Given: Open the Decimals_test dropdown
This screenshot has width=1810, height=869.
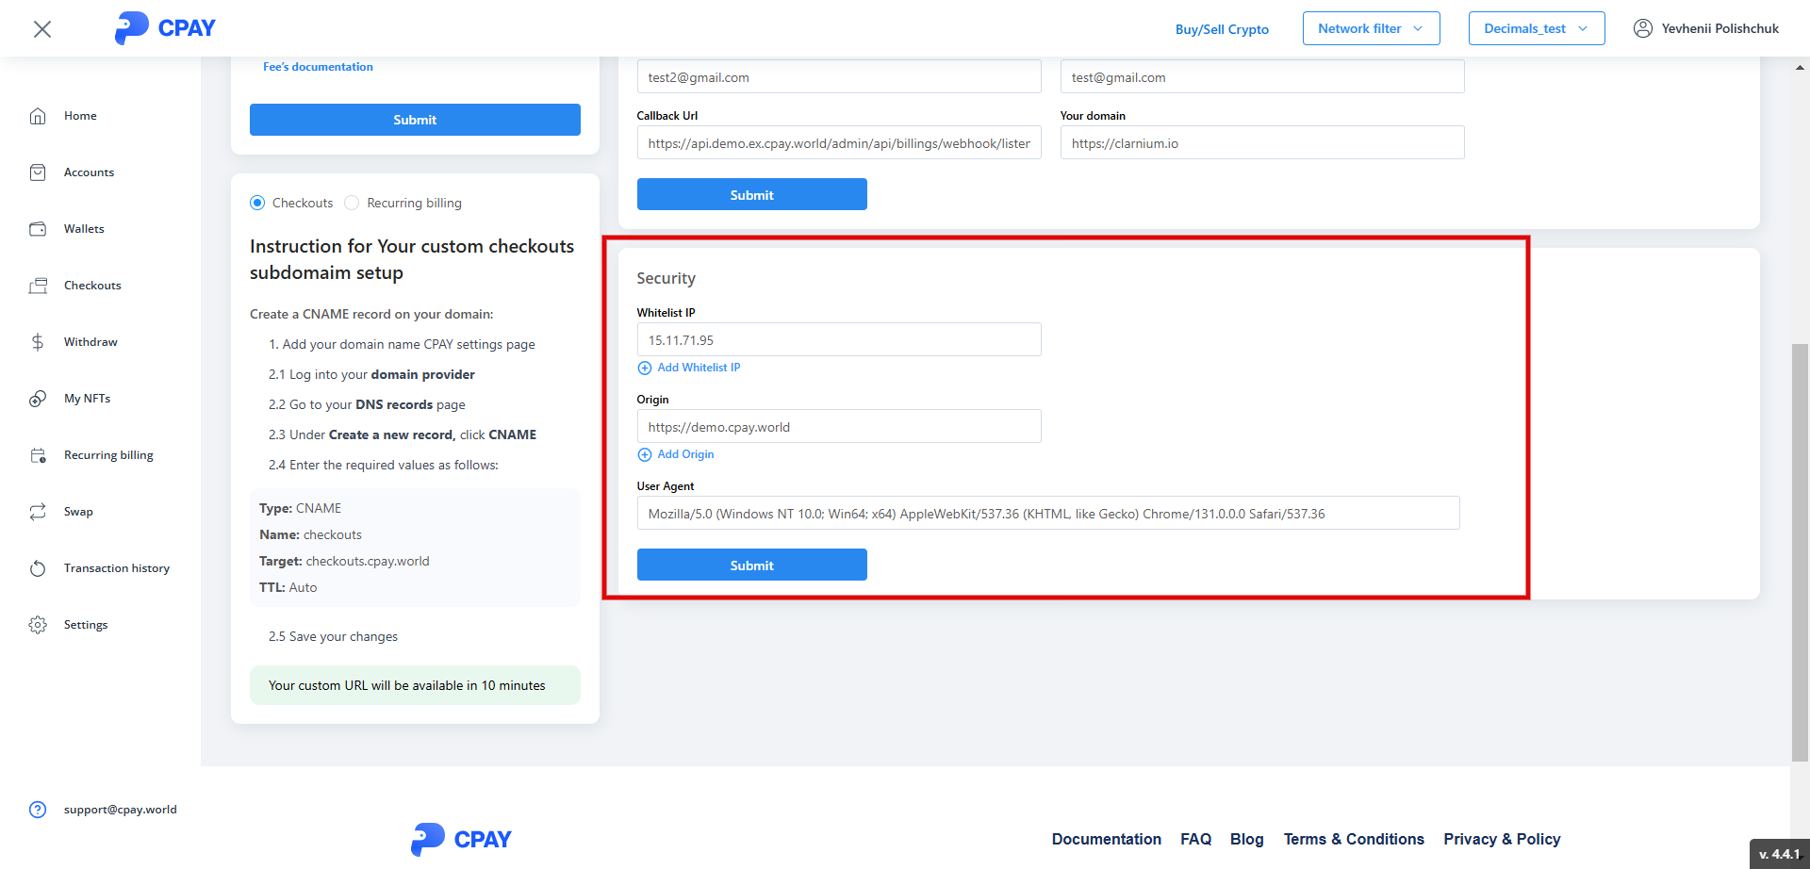Looking at the screenshot, I should pyautogui.click(x=1536, y=28).
